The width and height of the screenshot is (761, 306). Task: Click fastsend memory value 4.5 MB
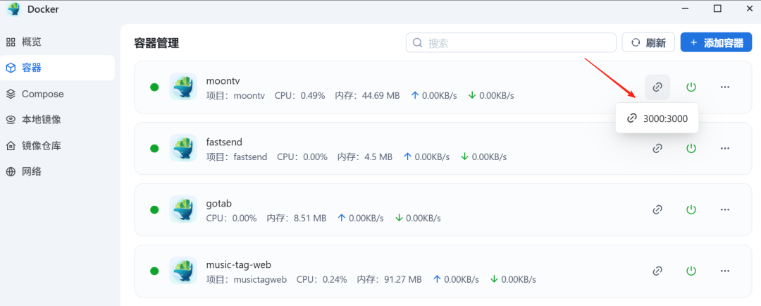[378, 157]
